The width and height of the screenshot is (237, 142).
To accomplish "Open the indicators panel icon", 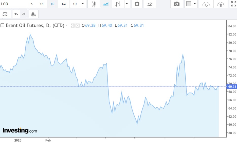I will click(x=150, y=4).
